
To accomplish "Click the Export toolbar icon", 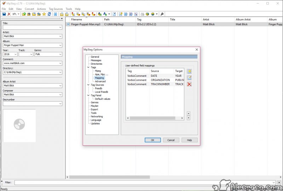I will pos(121,14).
